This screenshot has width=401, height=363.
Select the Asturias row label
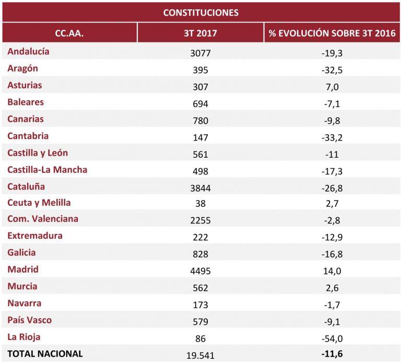pyautogui.click(x=25, y=85)
